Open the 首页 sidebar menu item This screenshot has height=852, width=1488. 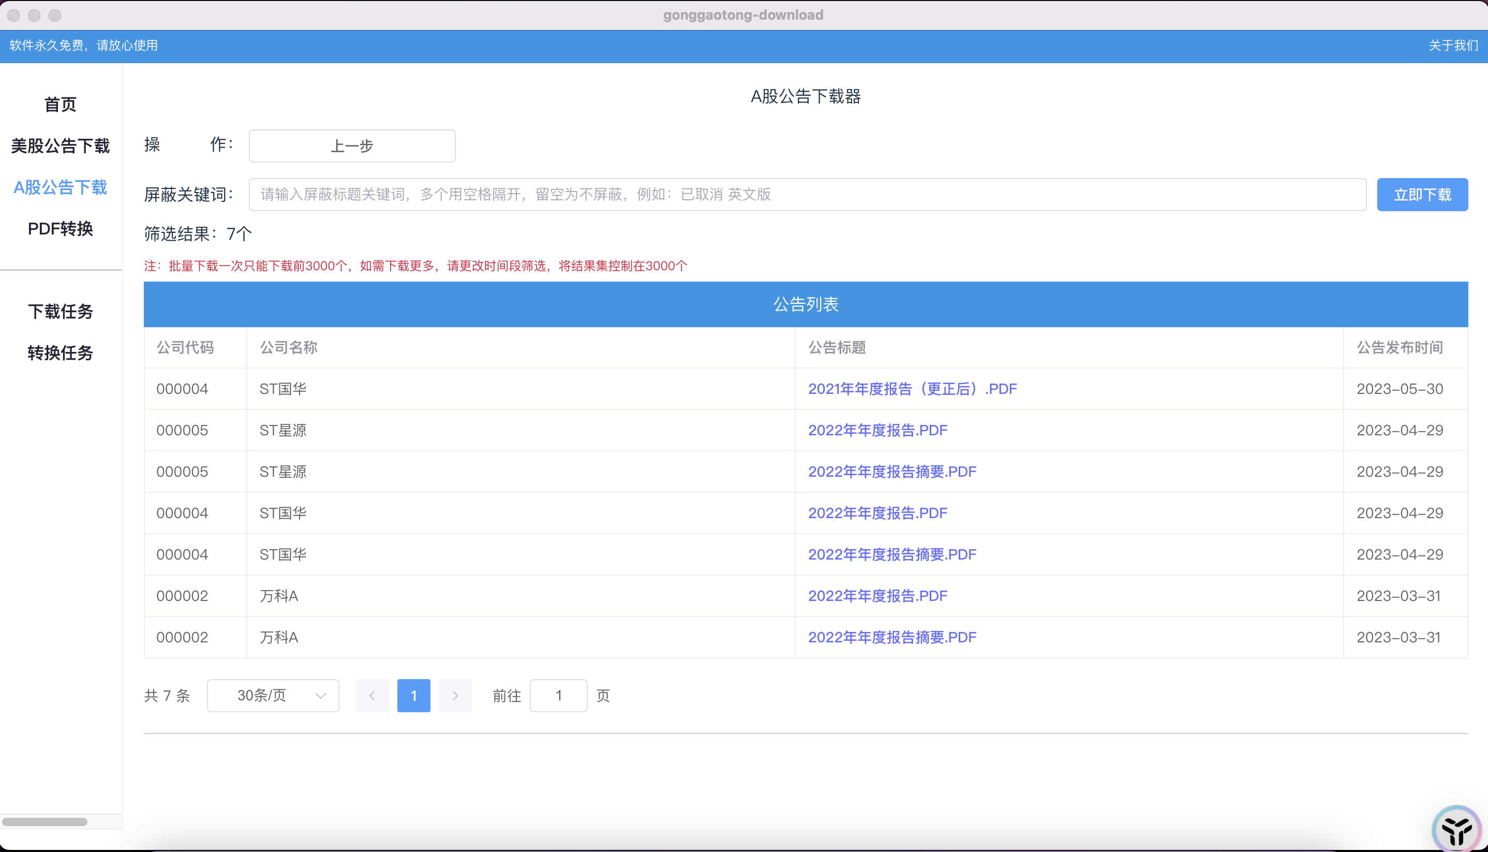[60, 104]
